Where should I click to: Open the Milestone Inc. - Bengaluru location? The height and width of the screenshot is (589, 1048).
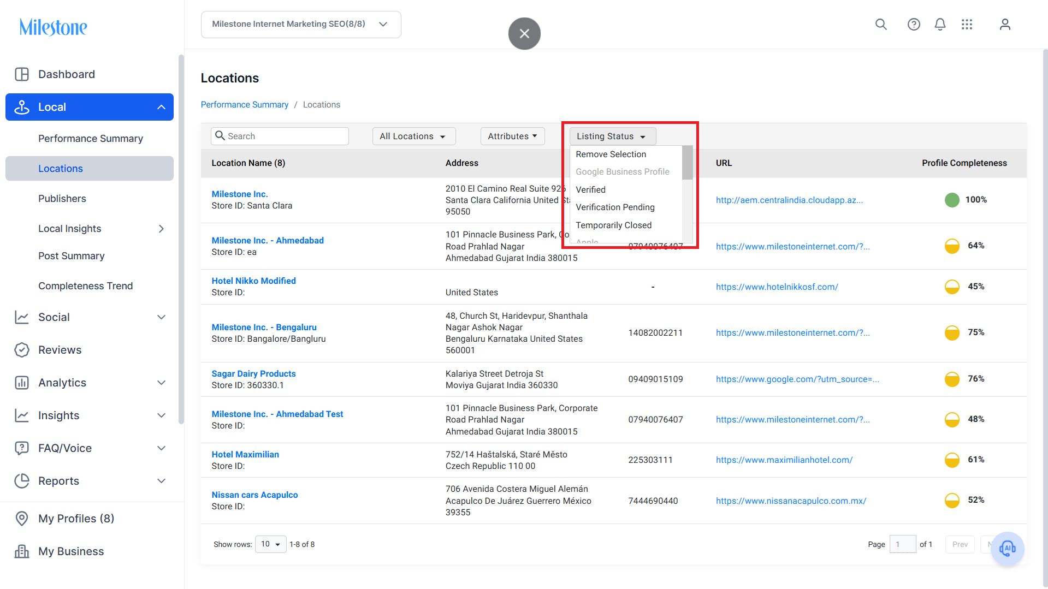[x=264, y=327]
